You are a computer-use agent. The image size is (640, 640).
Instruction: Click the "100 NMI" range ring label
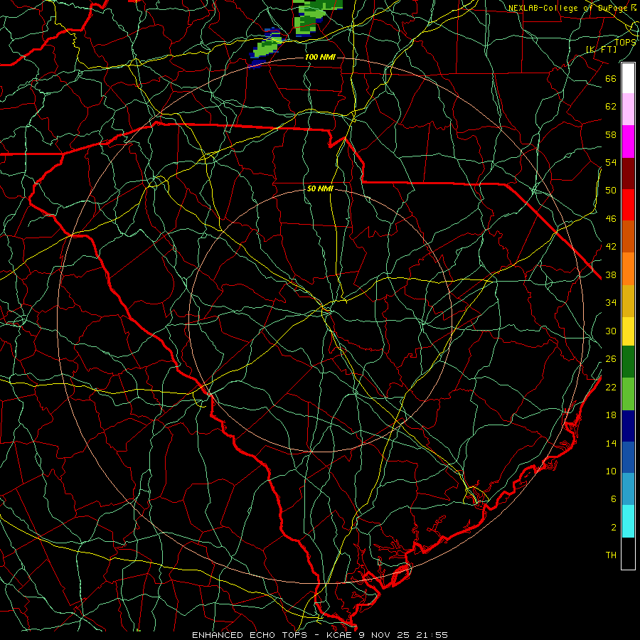click(320, 57)
